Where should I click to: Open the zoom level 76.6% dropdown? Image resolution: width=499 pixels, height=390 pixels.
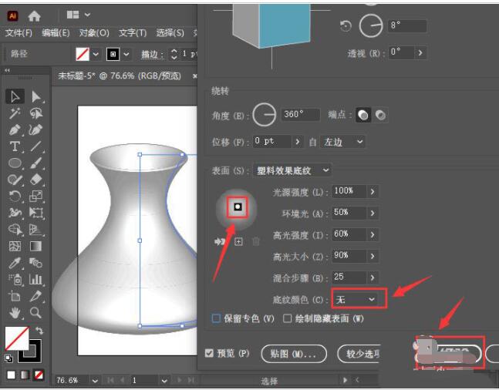tap(95, 381)
